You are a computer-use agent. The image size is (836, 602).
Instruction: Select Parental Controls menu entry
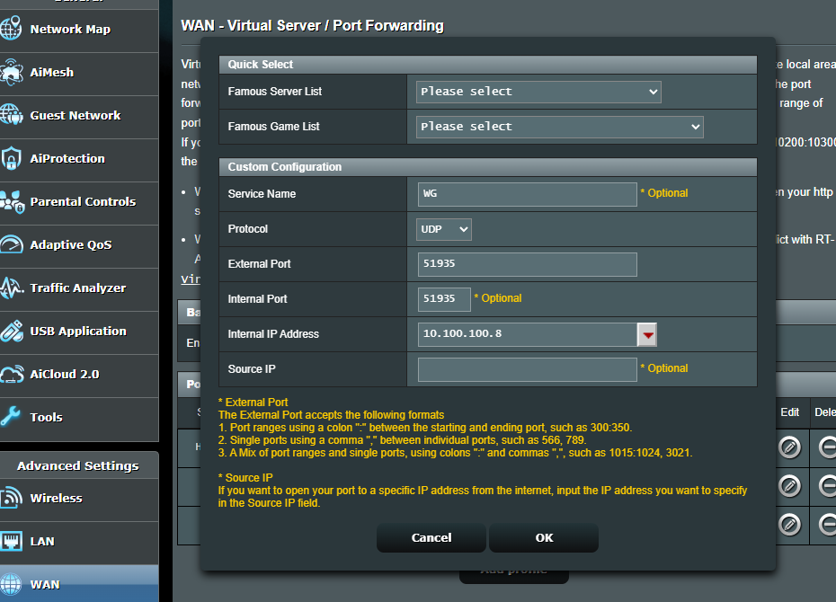(x=79, y=202)
